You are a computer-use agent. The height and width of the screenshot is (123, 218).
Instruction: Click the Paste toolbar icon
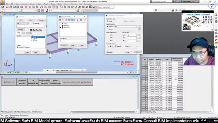(x=37, y=7)
